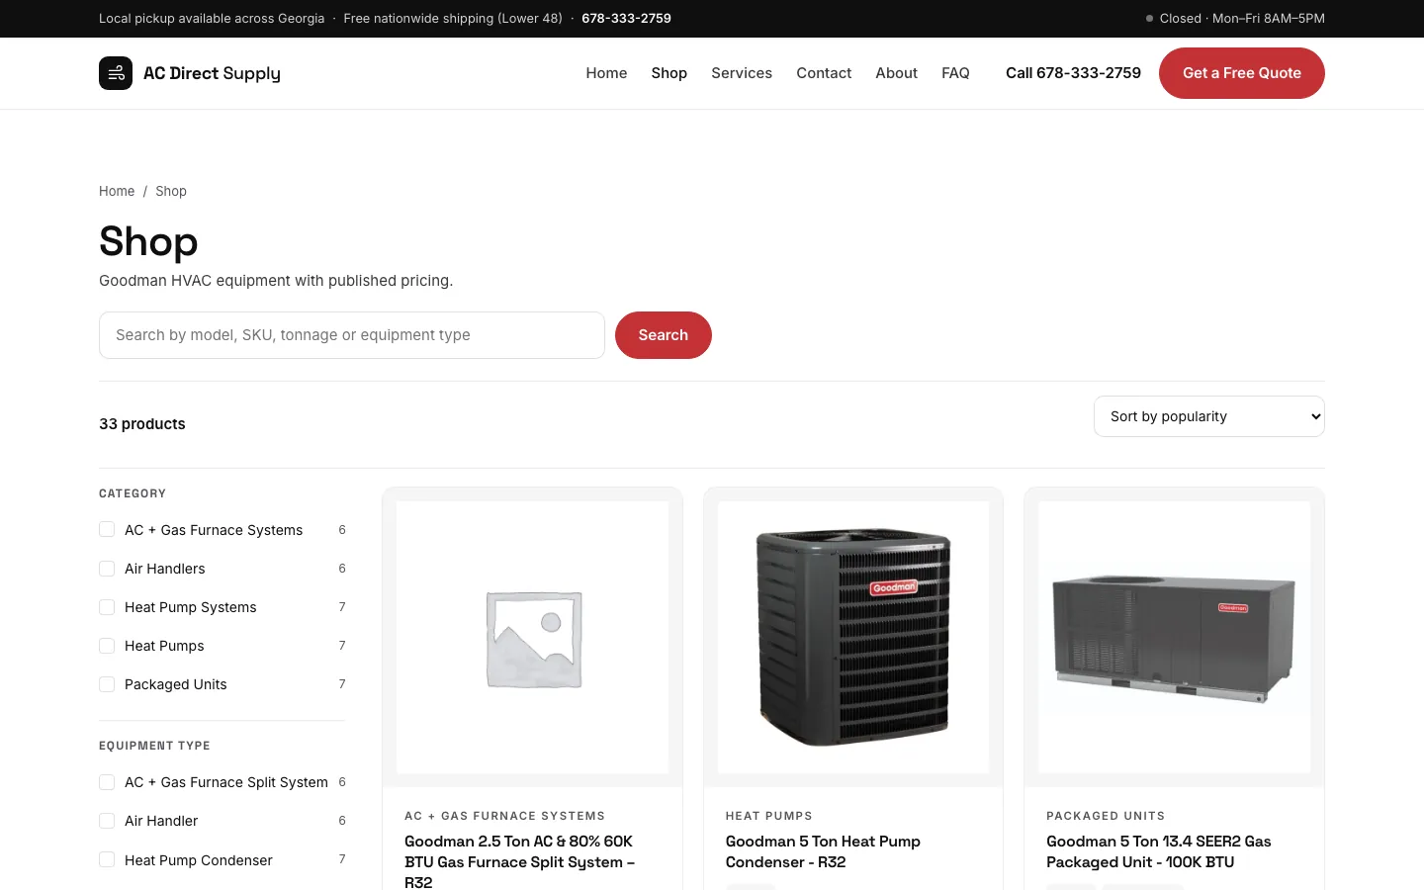Check the Heat Pumps category filter
Screen dimensions: 1424x890
[x=107, y=646]
